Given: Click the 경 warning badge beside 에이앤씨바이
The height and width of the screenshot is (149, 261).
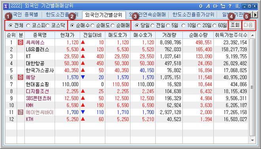Looking at the screenshot, I should pyautogui.click(x=21, y=112).
